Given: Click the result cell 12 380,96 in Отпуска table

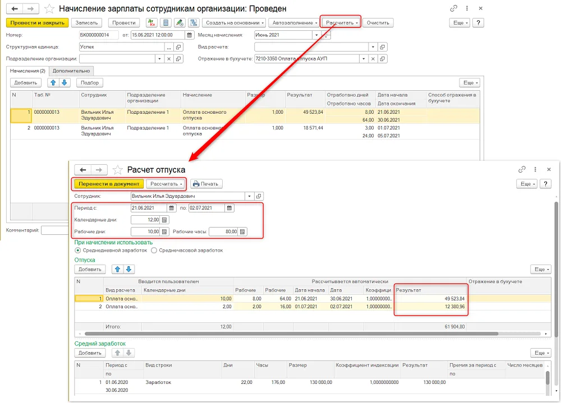Looking at the screenshot, I should coord(431,307).
